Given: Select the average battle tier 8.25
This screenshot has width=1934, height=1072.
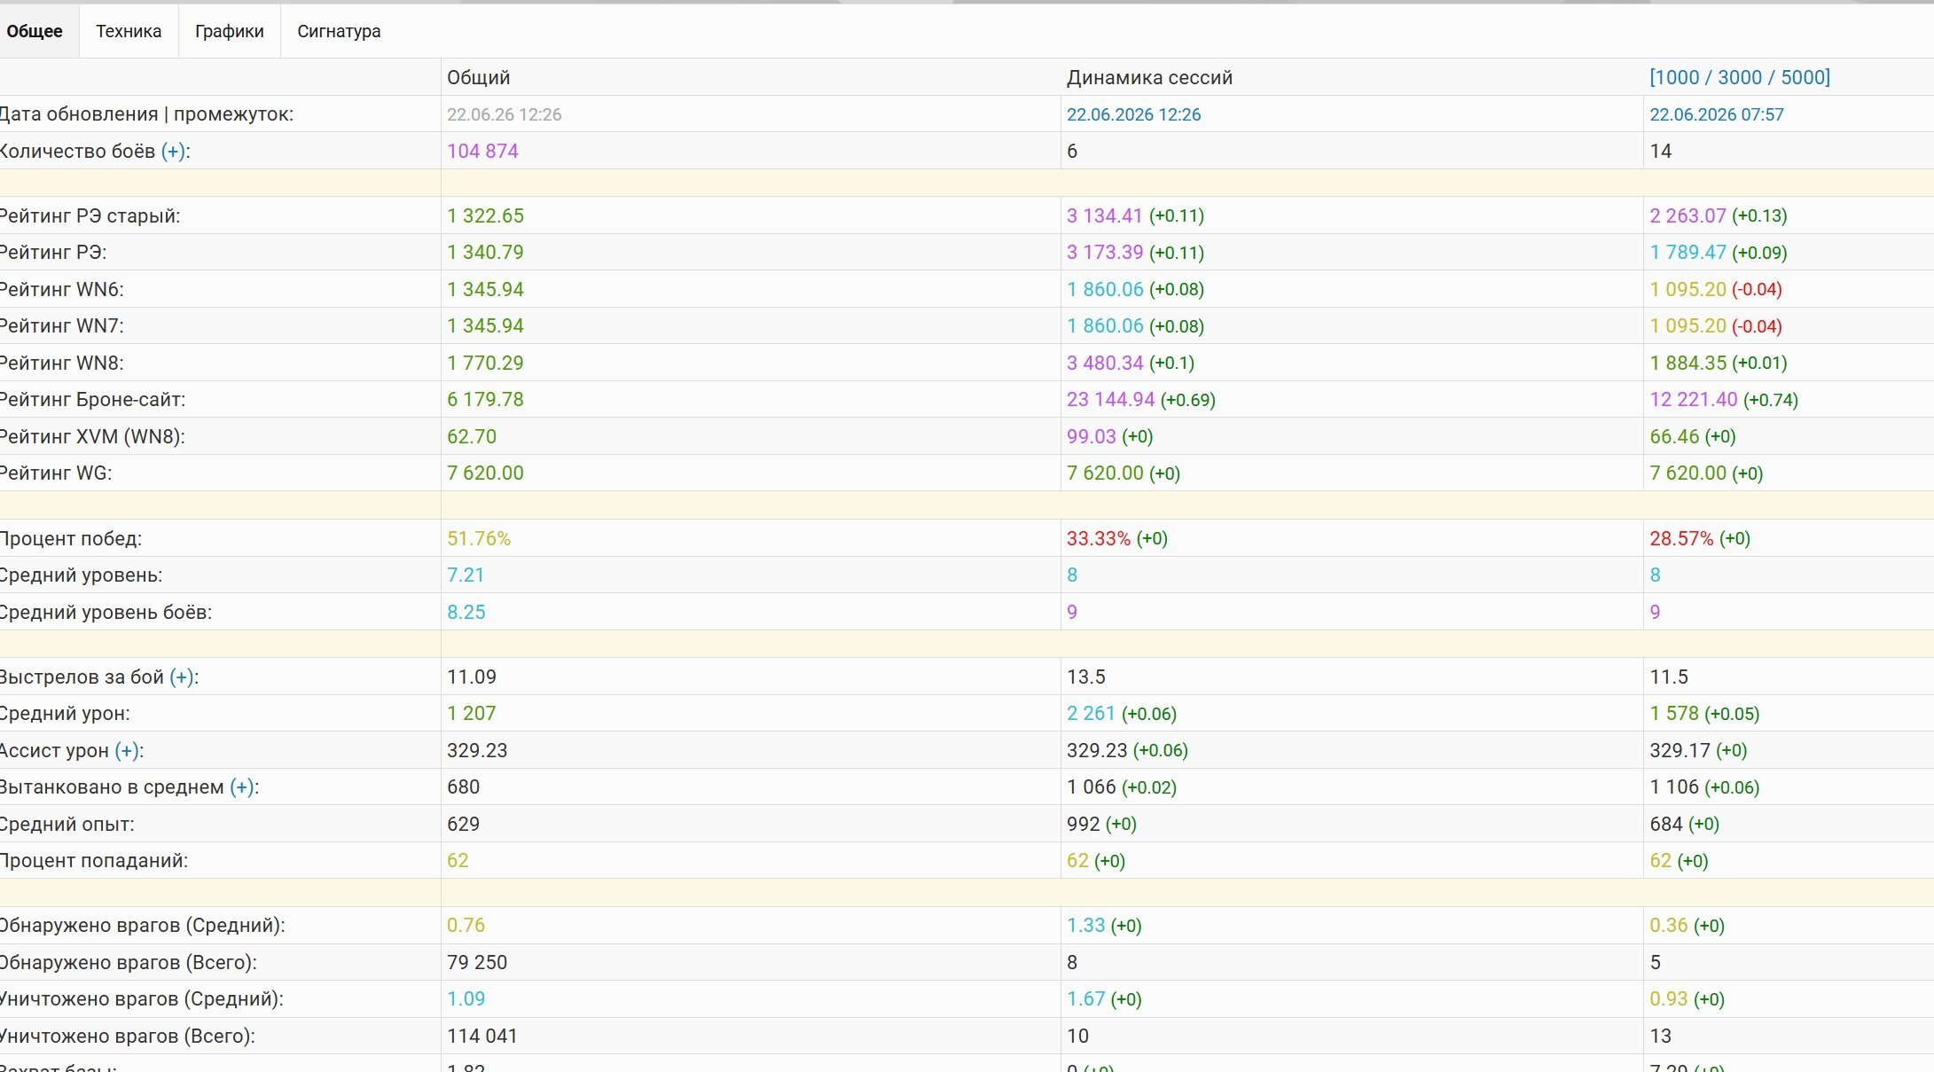Looking at the screenshot, I should pyautogui.click(x=466, y=613).
